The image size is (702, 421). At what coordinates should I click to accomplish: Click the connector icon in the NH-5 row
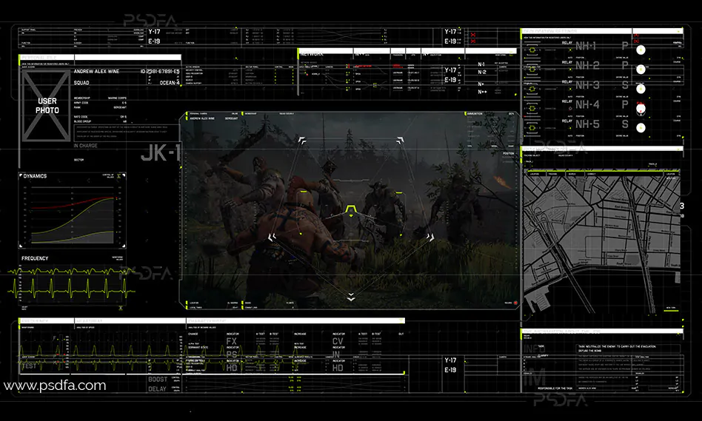pyautogui.click(x=532, y=128)
